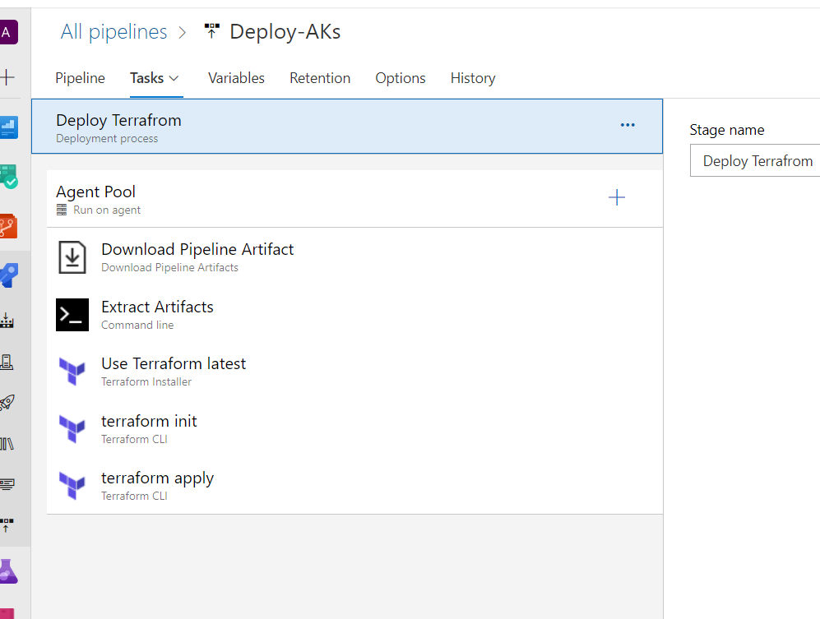Image resolution: width=820 pixels, height=619 pixels.
Task: Open the Deploy Terrafrom stage ellipsis menu
Action: (x=628, y=126)
